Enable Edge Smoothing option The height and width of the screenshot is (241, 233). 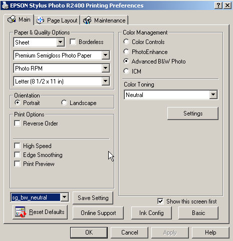pyautogui.click(x=18, y=155)
